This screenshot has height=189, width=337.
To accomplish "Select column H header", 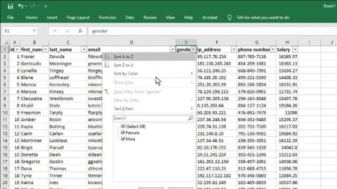I will coord(287,43).
